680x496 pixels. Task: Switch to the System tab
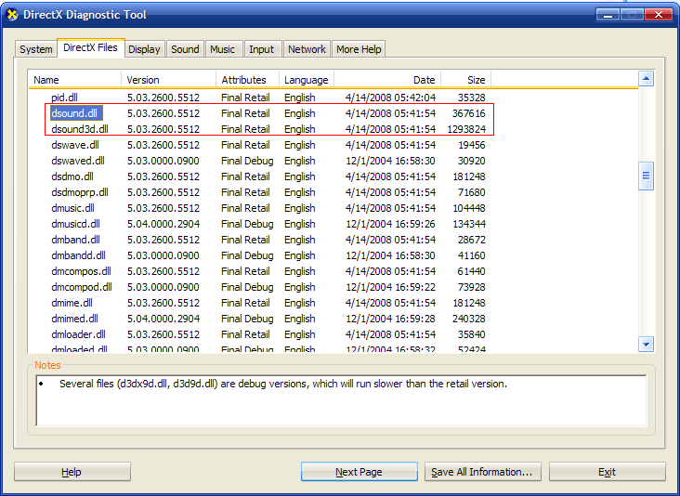click(x=36, y=49)
